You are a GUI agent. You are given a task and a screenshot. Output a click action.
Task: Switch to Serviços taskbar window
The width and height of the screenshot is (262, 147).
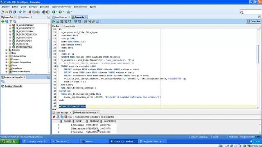[94, 142]
